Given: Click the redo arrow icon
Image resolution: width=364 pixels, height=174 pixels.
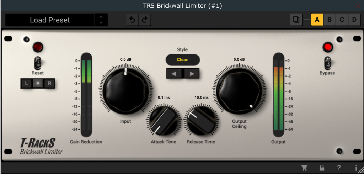Looking at the screenshot, I should pos(145,20).
